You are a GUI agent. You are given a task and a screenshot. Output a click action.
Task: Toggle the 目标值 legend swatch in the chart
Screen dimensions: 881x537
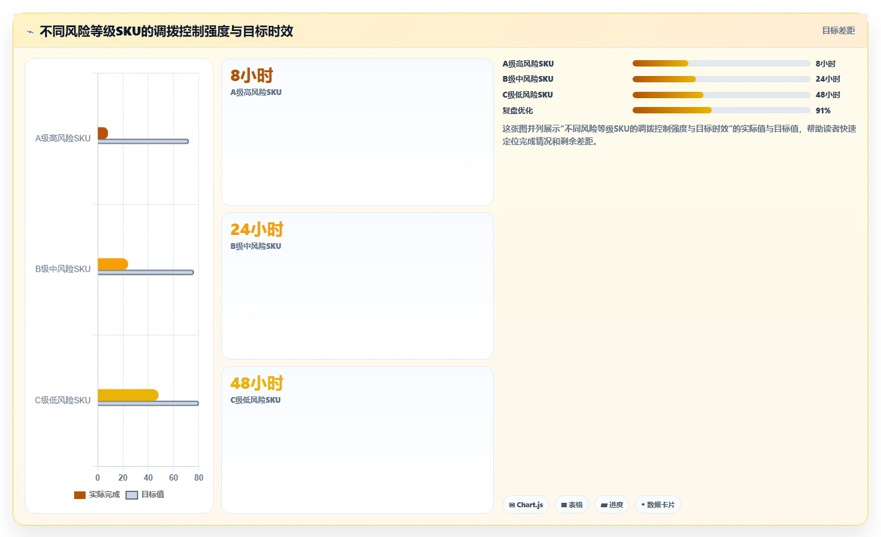click(x=132, y=495)
